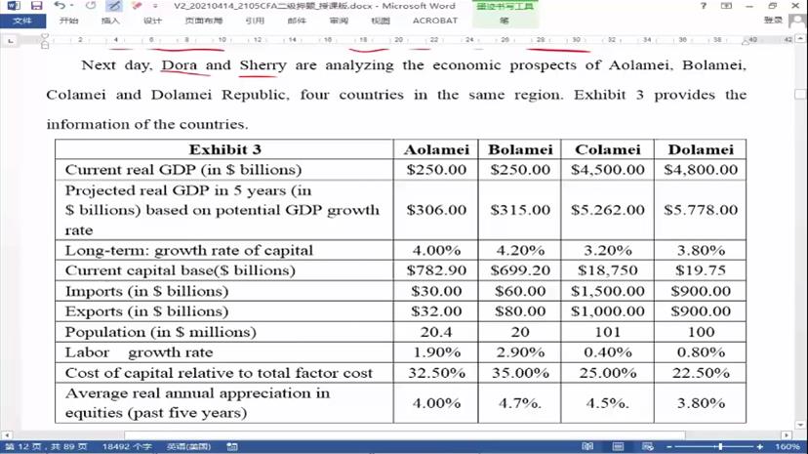Click the '$306.00' projected GDP cell
The image size is (808, 454).
pyautogui.click(x=436, y=210)
